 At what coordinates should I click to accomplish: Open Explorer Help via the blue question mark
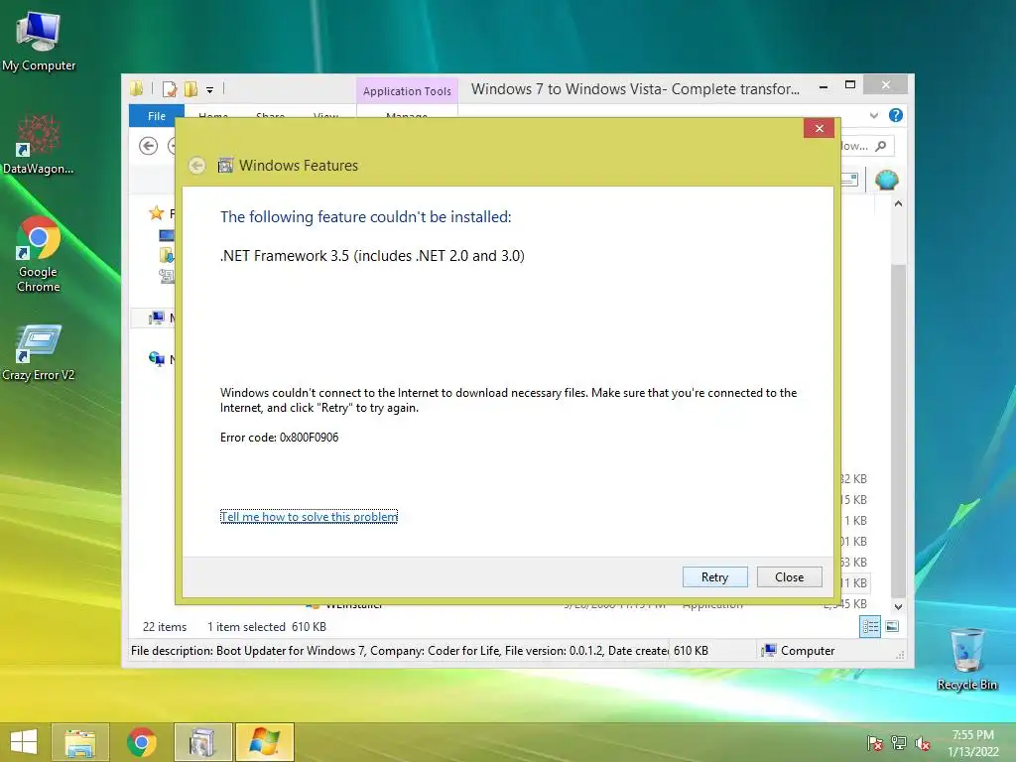coord(896,115)
